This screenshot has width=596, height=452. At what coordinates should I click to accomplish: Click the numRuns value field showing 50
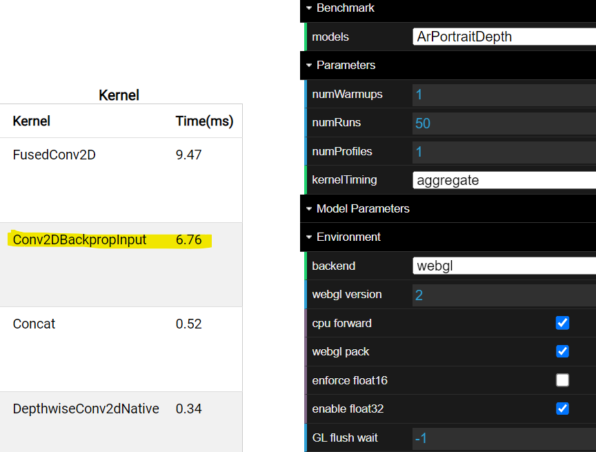(504, 123)
